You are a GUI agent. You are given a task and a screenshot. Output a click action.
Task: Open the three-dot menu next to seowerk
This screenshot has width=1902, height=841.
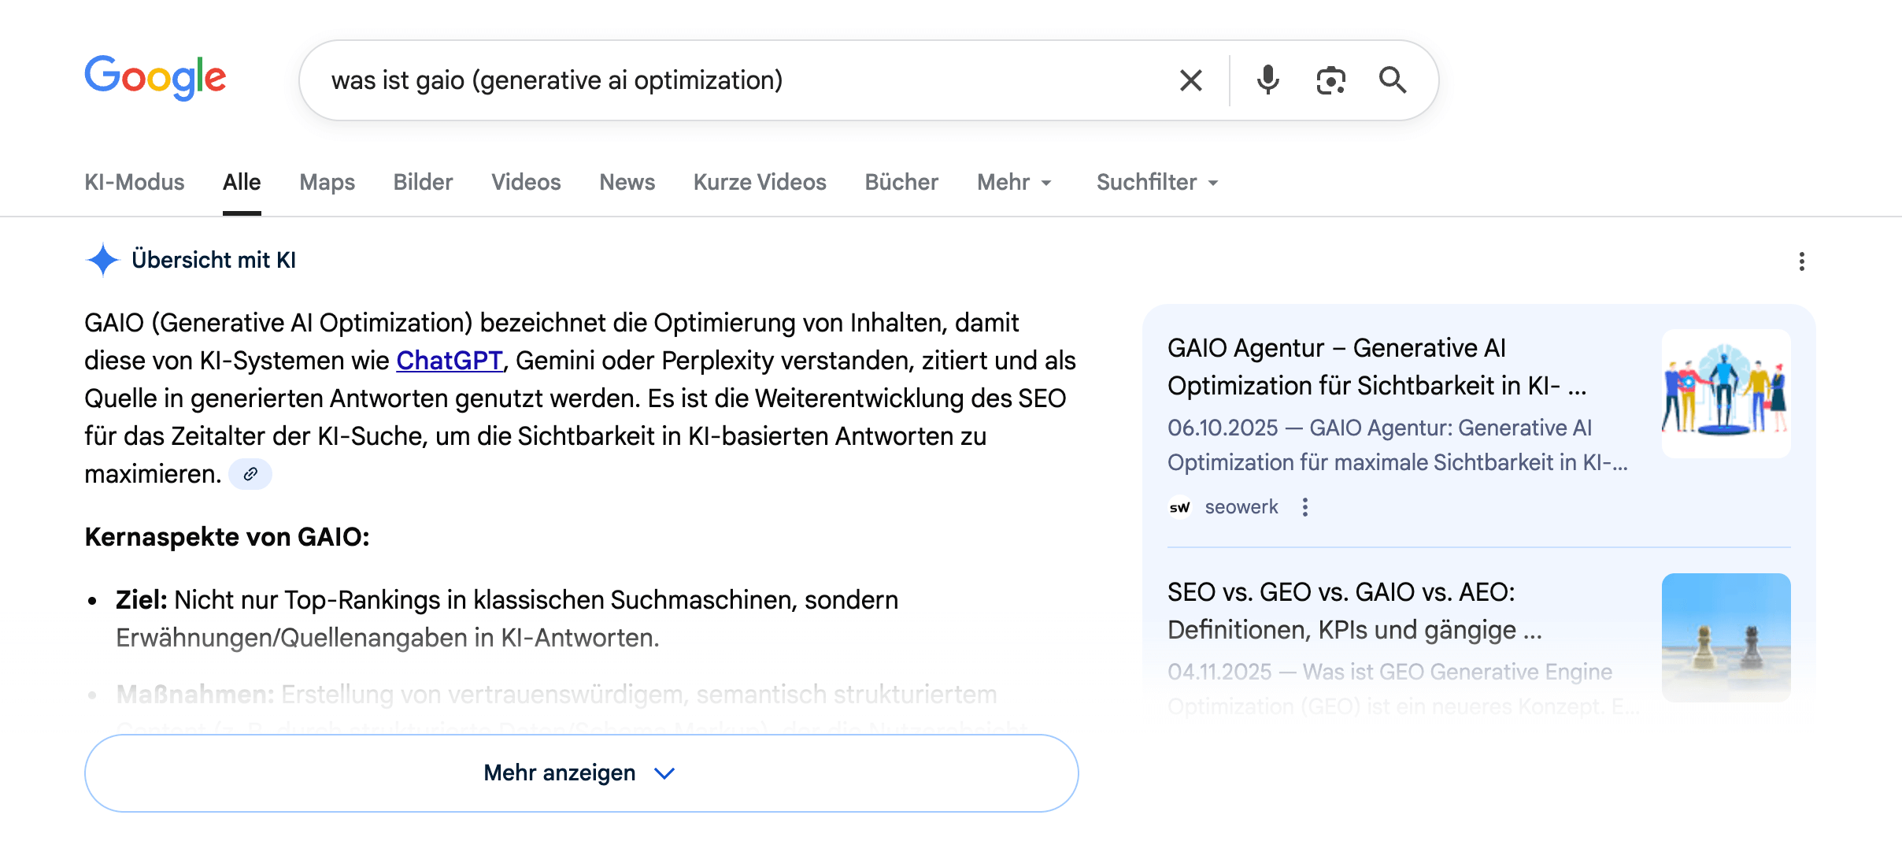tap(1305, 507)
